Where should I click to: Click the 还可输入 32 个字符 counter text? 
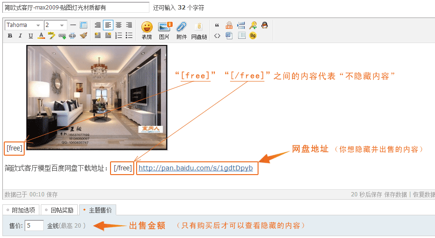pyautogui.click(x=179, y=8)
